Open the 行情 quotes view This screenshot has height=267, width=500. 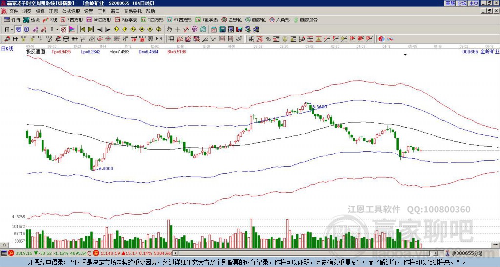(12, 19)
